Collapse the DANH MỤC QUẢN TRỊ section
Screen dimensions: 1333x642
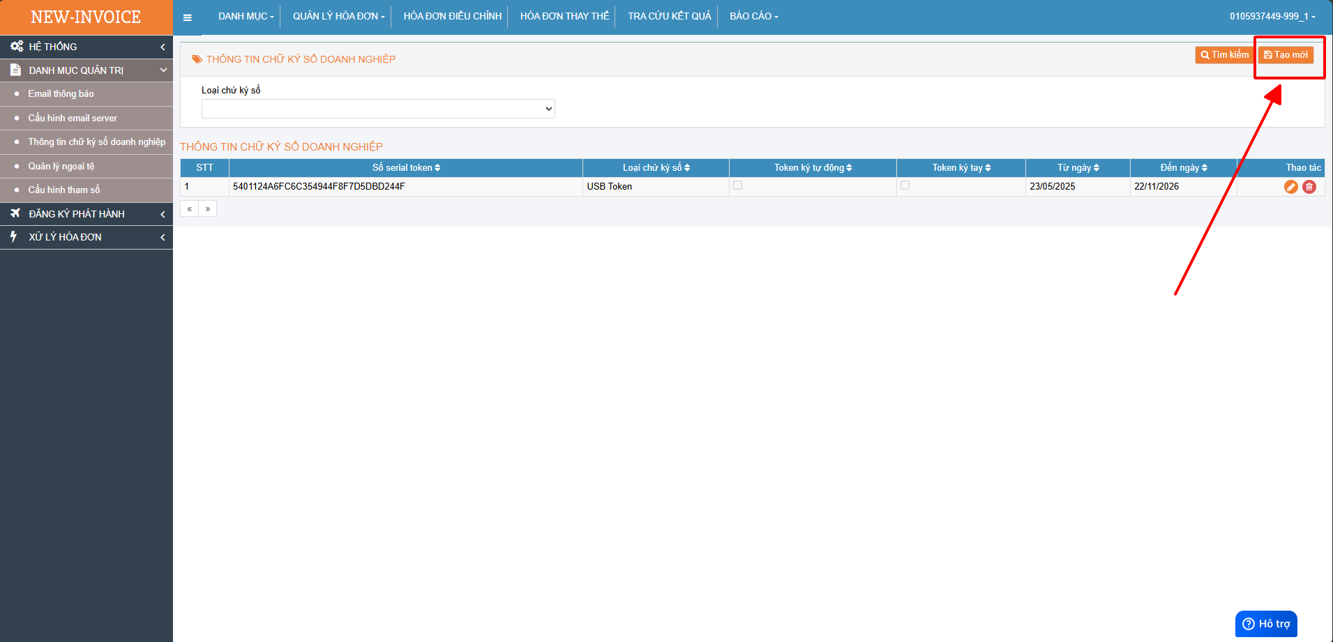(86, 70)
